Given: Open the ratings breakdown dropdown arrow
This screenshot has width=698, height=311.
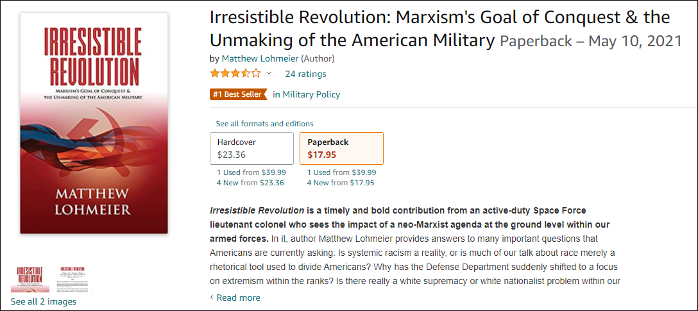Looking at the screenshot, I should (269, 74).
